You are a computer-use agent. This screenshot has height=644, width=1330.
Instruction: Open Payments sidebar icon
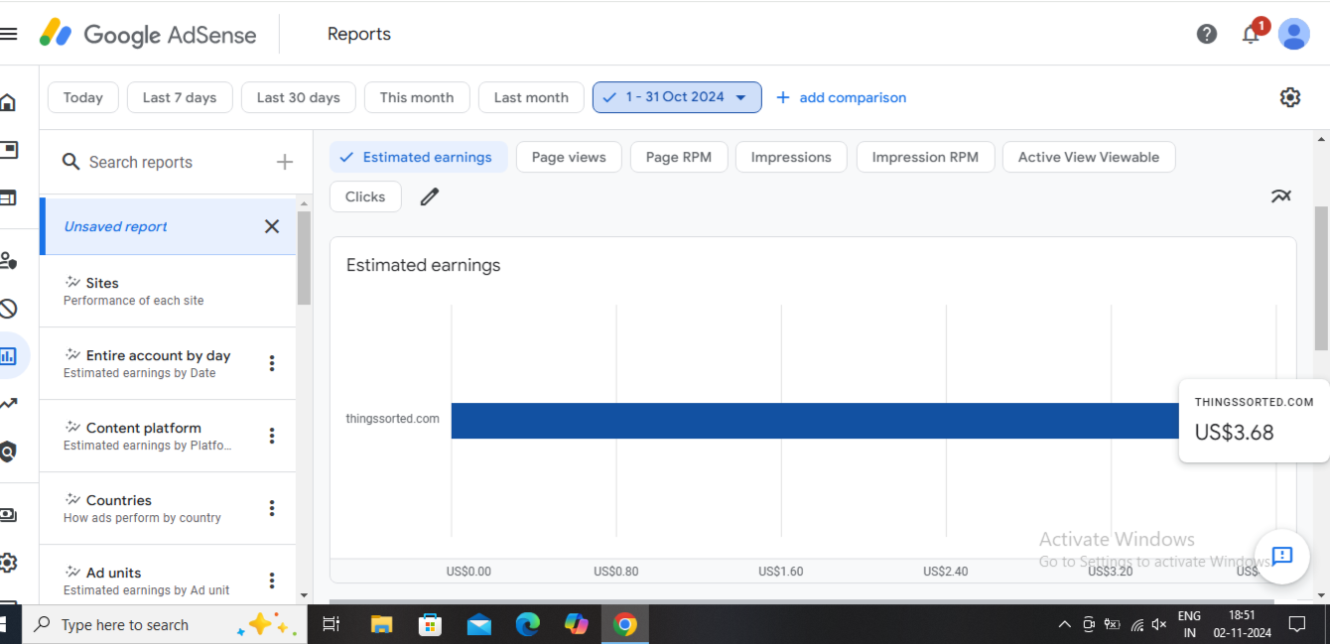tap(8, 514)
